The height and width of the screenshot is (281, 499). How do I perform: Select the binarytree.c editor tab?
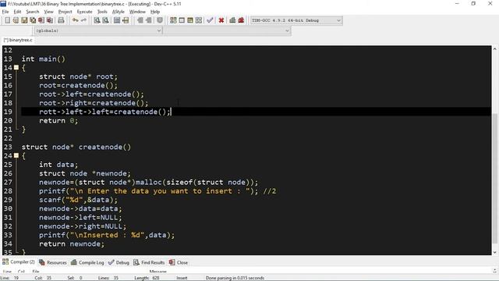(x=18, y=40)
